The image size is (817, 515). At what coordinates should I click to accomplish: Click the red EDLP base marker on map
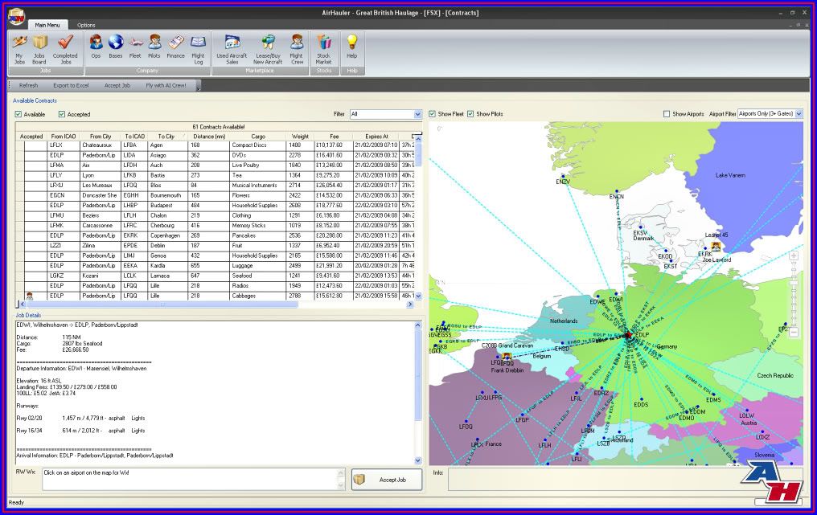[x=628, y=335]
